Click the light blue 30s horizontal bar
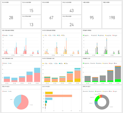 [x=49, y=99]
